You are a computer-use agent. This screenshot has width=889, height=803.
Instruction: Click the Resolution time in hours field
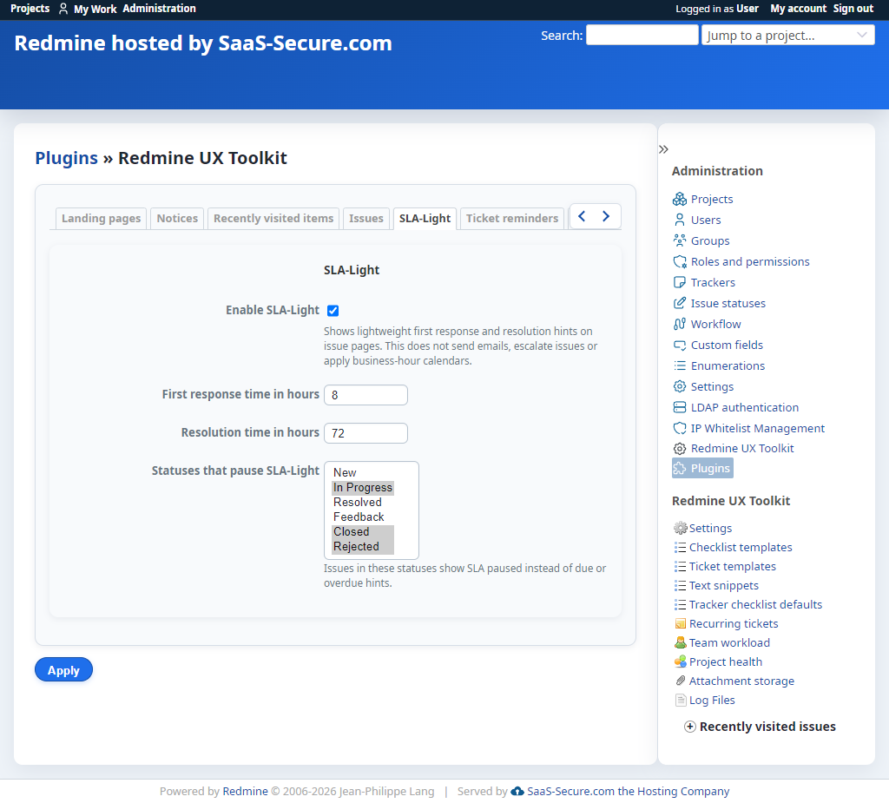coord(365,433)
